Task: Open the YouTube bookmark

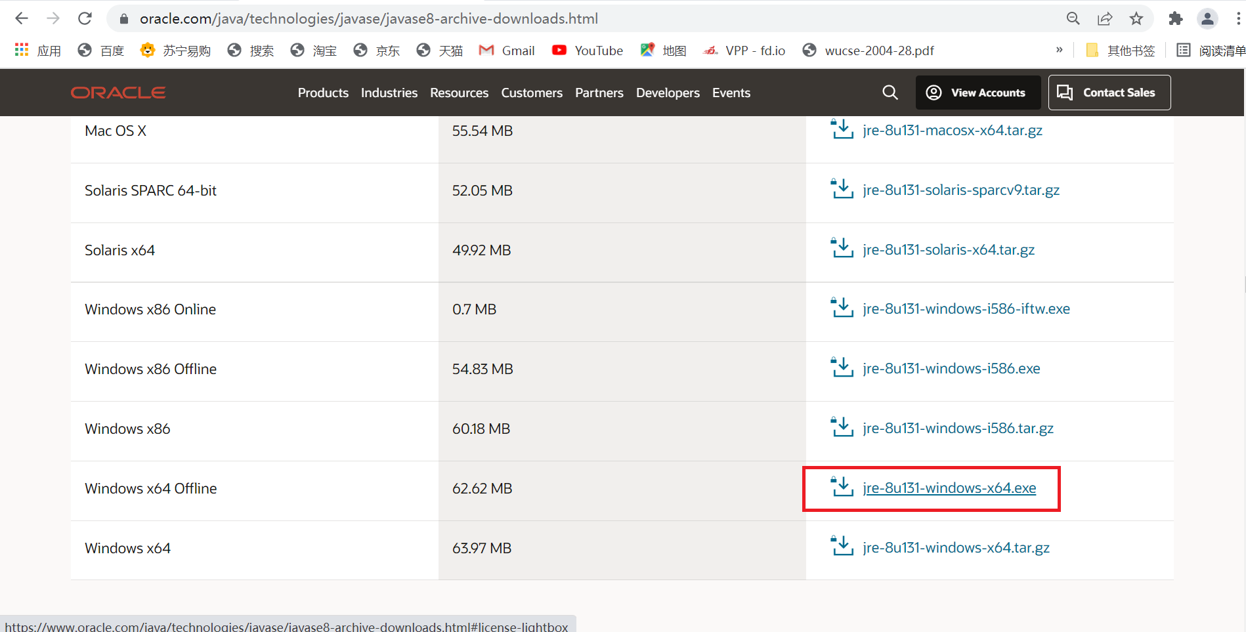Action: [588, 51]
